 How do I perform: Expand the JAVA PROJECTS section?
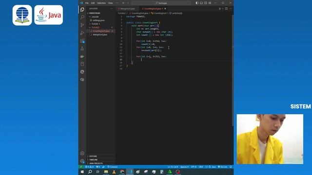click(x=101, y=163)
